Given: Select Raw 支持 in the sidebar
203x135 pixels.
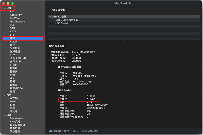Looking at the screenshot, I should coord(15,122).
